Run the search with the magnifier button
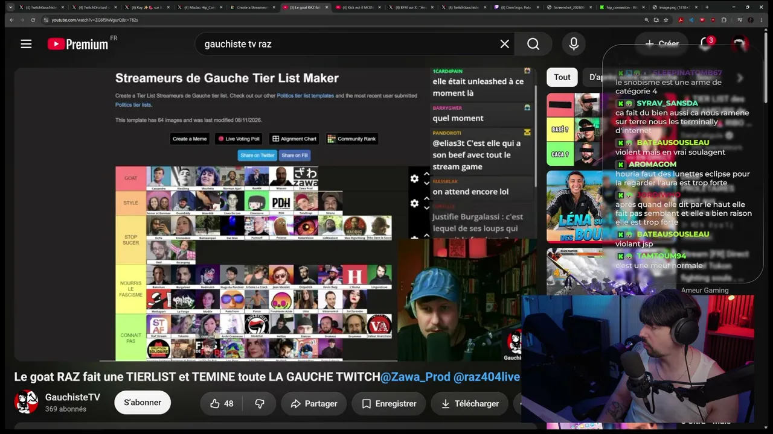This screenshot has width=773, height=434. 533,44
